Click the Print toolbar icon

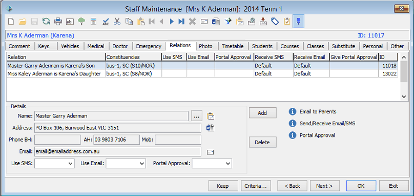tap(58, 22)
